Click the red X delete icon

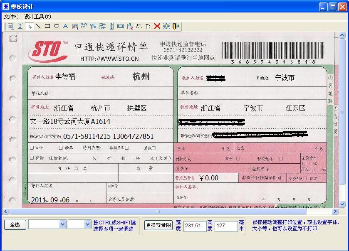(157, 26)
